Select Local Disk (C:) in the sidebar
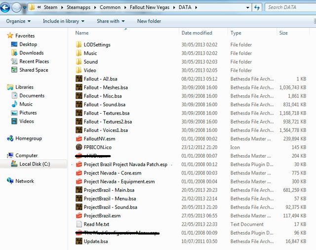Image resolution: width=316 pixels, height=250 pixels. pos(34,164)
